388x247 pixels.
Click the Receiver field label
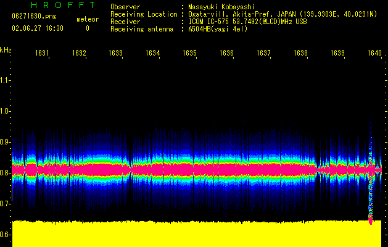[125, 22]
